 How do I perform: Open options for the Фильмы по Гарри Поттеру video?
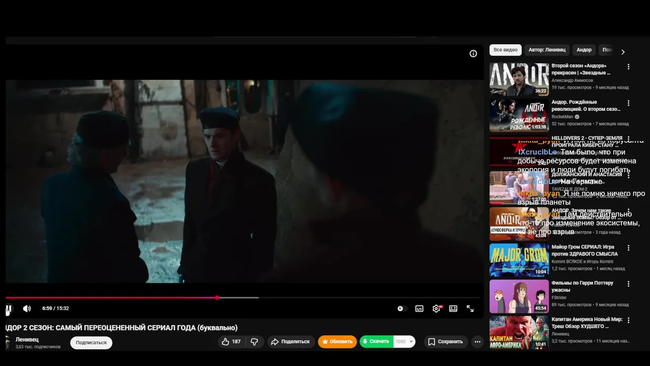click(628, 284)
